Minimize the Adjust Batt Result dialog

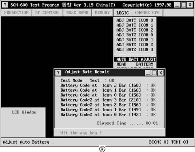148,73
